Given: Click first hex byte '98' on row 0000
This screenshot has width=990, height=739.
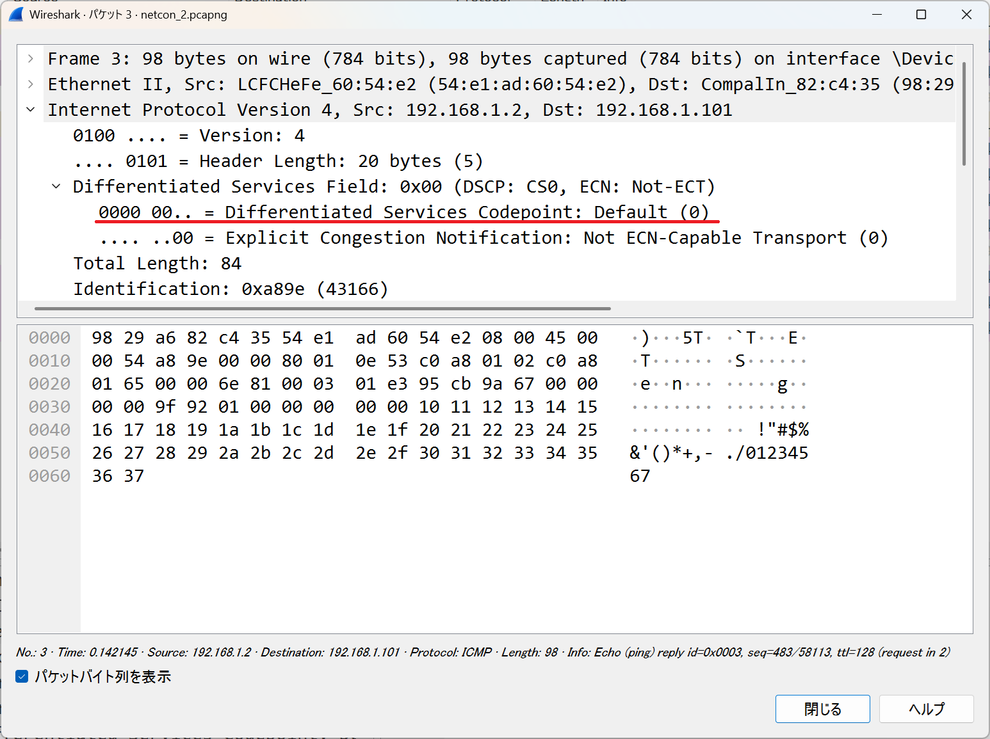Looking at the screenshot, I should pyautogui.click(x=102, y=337).
